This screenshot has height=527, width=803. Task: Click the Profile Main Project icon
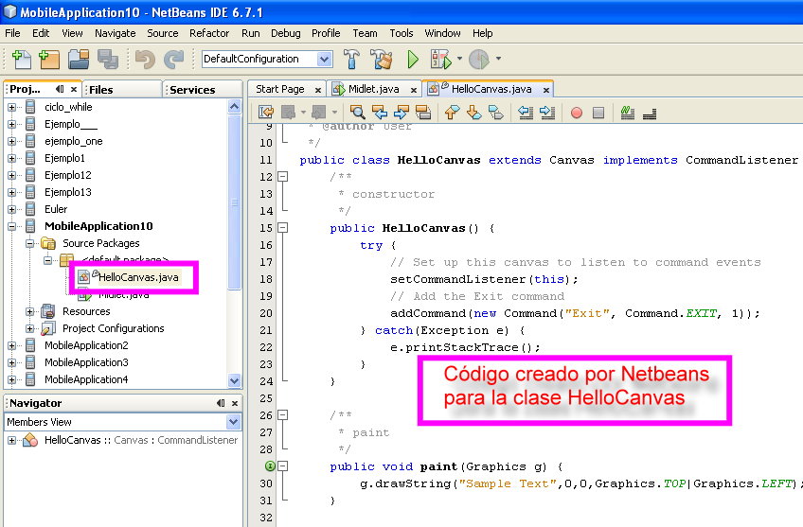tap(479, 60)
